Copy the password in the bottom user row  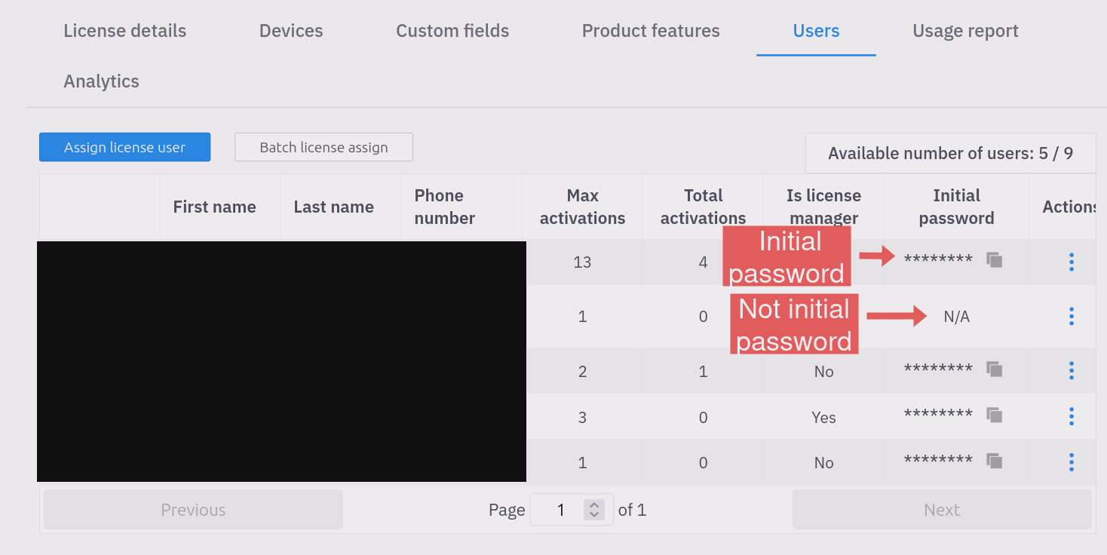click(x=994, y=461)
